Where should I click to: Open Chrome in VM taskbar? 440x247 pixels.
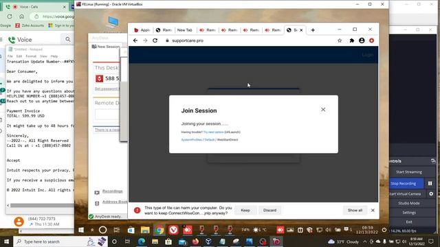(159, 230)
